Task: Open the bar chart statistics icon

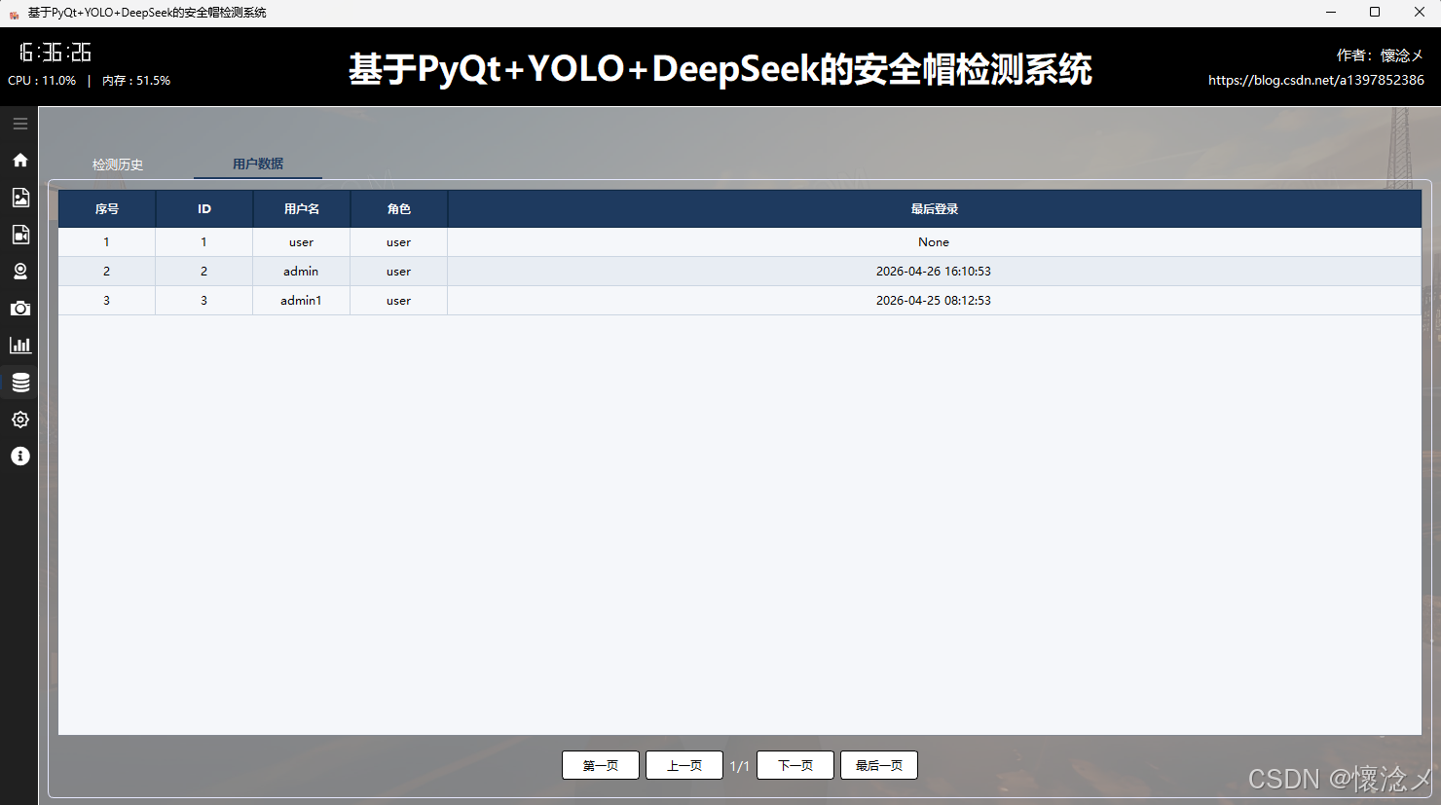Action: pyautogui.click(x=19, y=346)
